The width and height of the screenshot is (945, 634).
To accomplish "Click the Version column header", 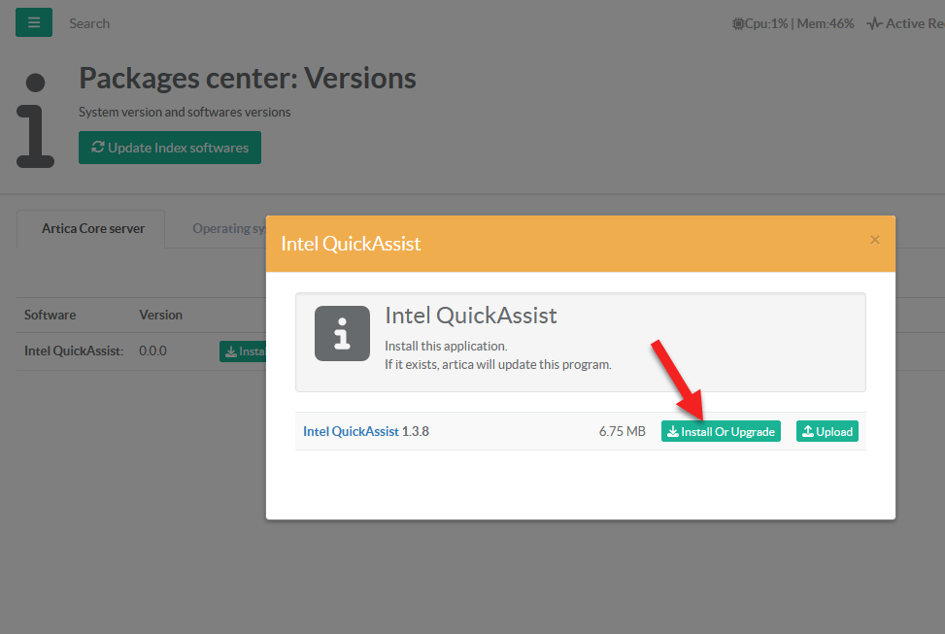I will (x=160, y=315).
